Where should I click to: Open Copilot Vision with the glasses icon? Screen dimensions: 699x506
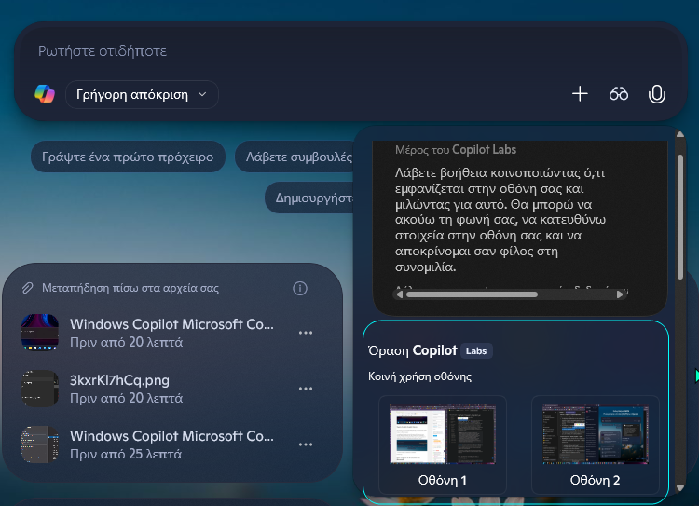(619, 94)
